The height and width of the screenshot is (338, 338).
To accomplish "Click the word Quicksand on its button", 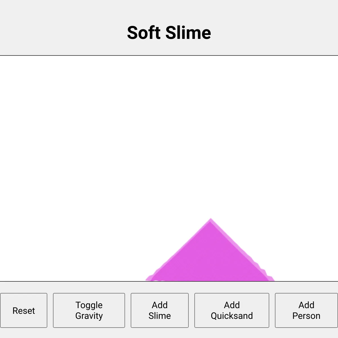I will point(232,316).
